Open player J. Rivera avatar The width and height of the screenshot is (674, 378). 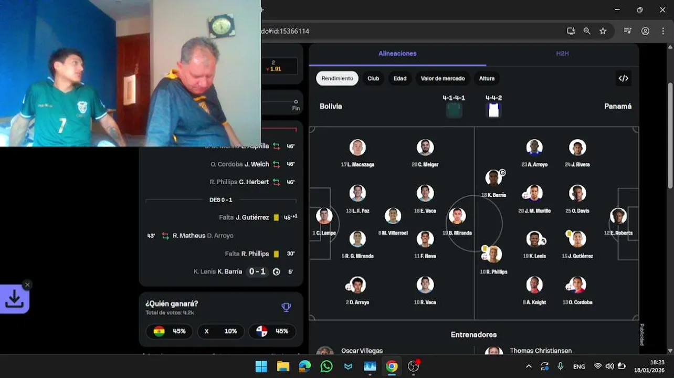[577, 148]
